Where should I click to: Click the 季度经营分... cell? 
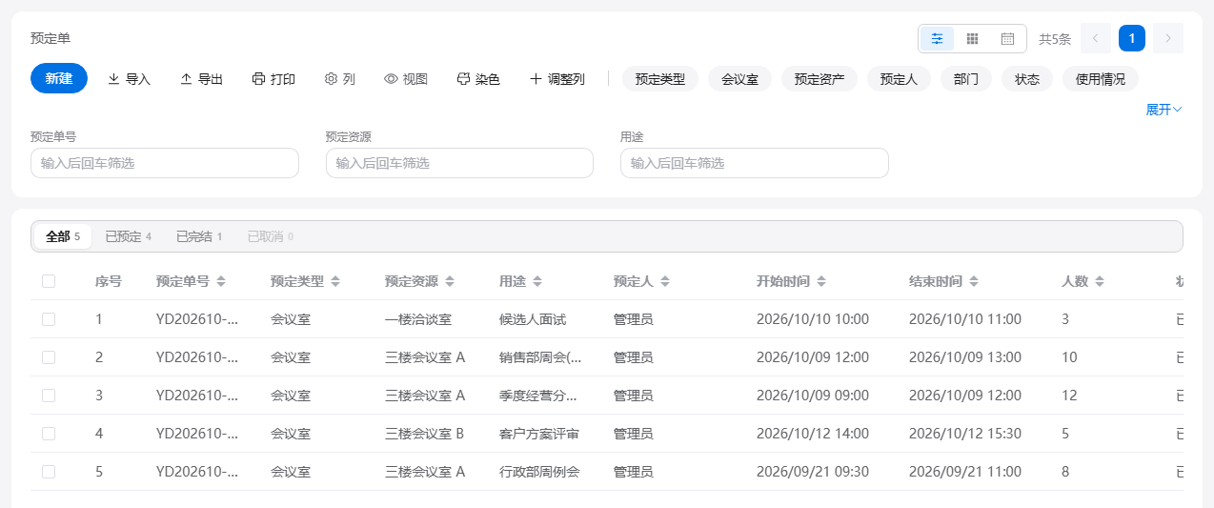pos(538,396)
